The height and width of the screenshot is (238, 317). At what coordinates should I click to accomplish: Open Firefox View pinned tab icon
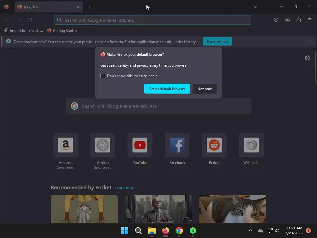(x=6, y=7)
